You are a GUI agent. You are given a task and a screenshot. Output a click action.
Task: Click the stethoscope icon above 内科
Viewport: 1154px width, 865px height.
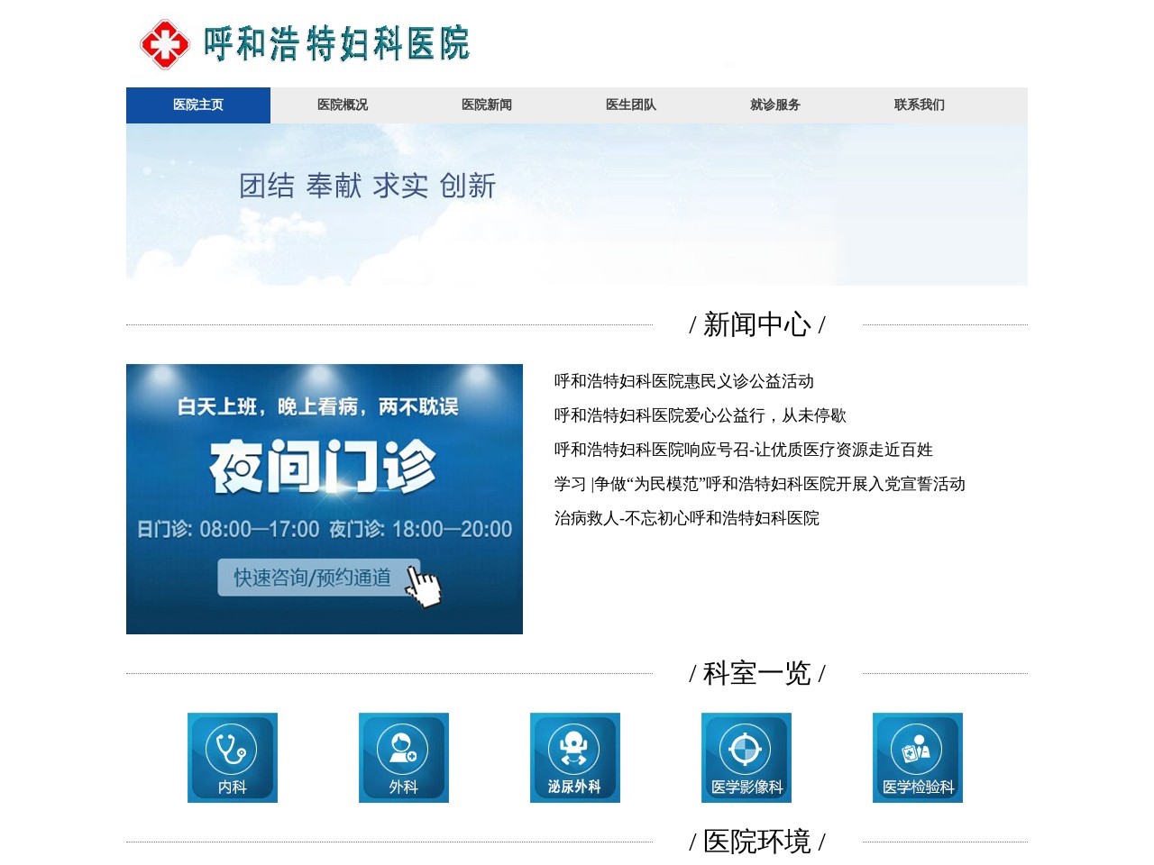(233, 745)
